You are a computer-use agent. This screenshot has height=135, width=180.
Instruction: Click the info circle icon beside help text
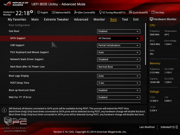[4, 110]
